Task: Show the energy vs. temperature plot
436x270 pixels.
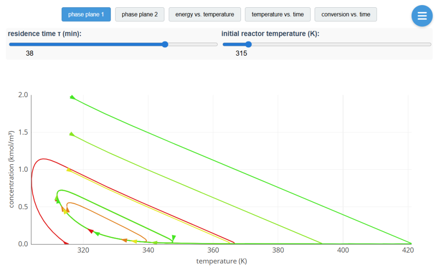Action: (x=204, y=14)
